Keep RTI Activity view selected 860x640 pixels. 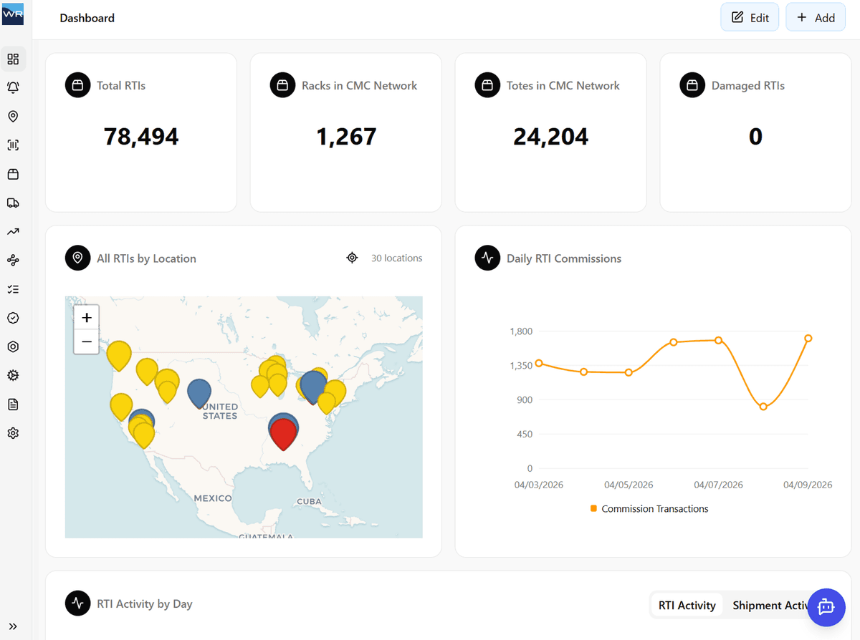686,605
